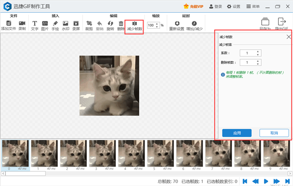Image resolution: width=293 pixels, height=186 pixels.
Task: Click the 系数 value field
Action: point(248,53)
